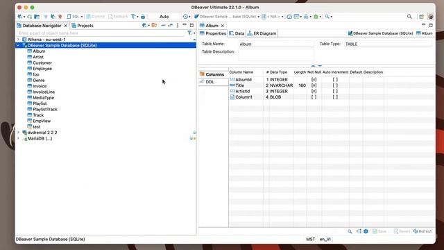The height and width of the screenshot is (250, 444).
Task: Click the create folder icon in Navigator toolbar
Action: click(x=154, y=26)
